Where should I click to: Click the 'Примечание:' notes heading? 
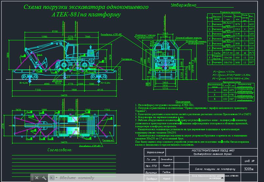(183, 102)
